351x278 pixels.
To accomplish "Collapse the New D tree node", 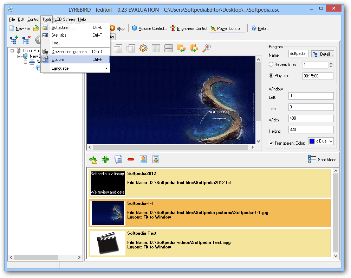I will (19, 56).
